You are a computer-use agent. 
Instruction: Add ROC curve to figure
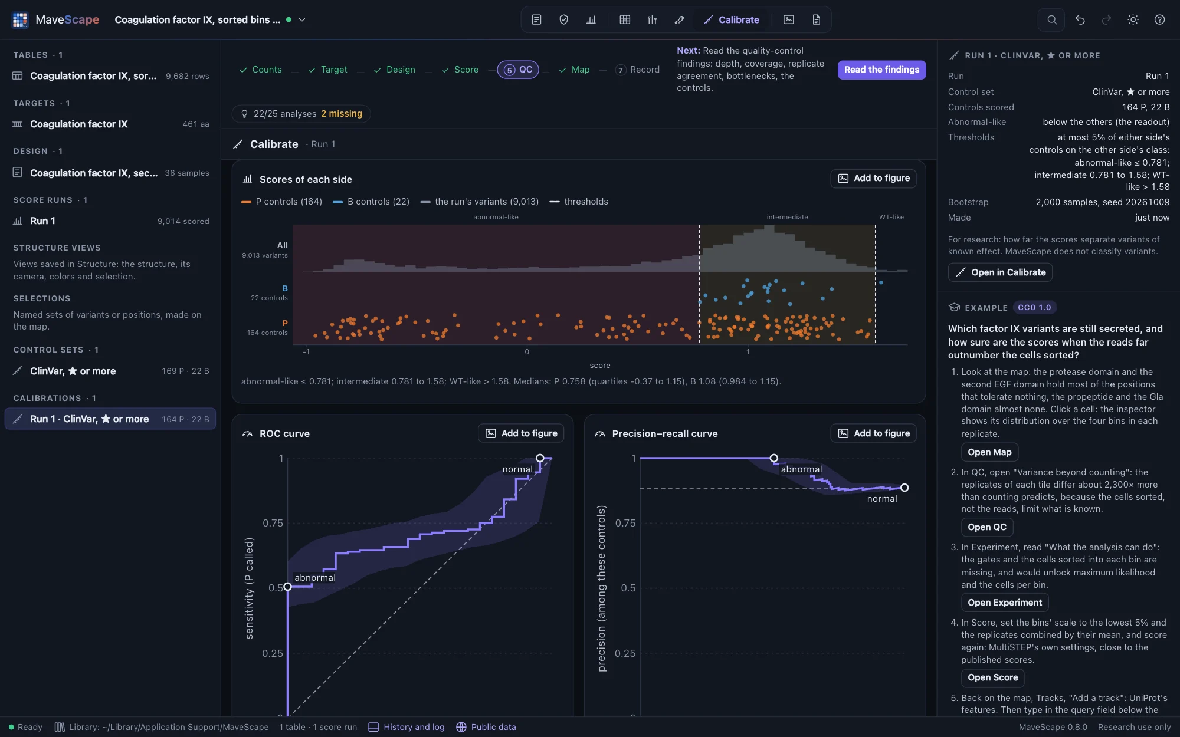tap(521, 433)
